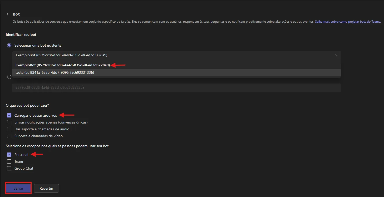Click the Reverter button

tap(46, 188)
